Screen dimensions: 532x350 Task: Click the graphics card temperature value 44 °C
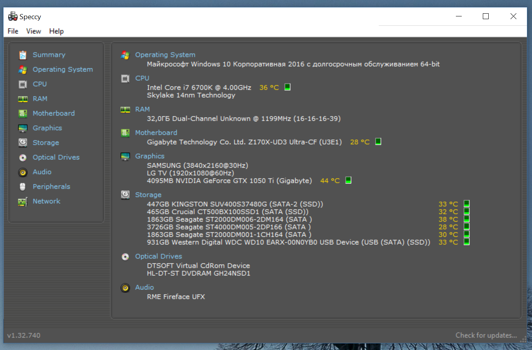330,181
